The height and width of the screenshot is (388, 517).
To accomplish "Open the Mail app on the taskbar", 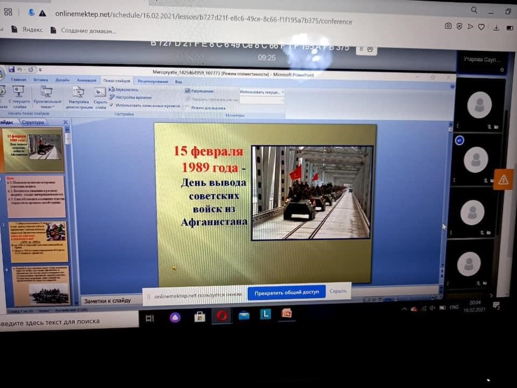I will (x=244, y=315).
